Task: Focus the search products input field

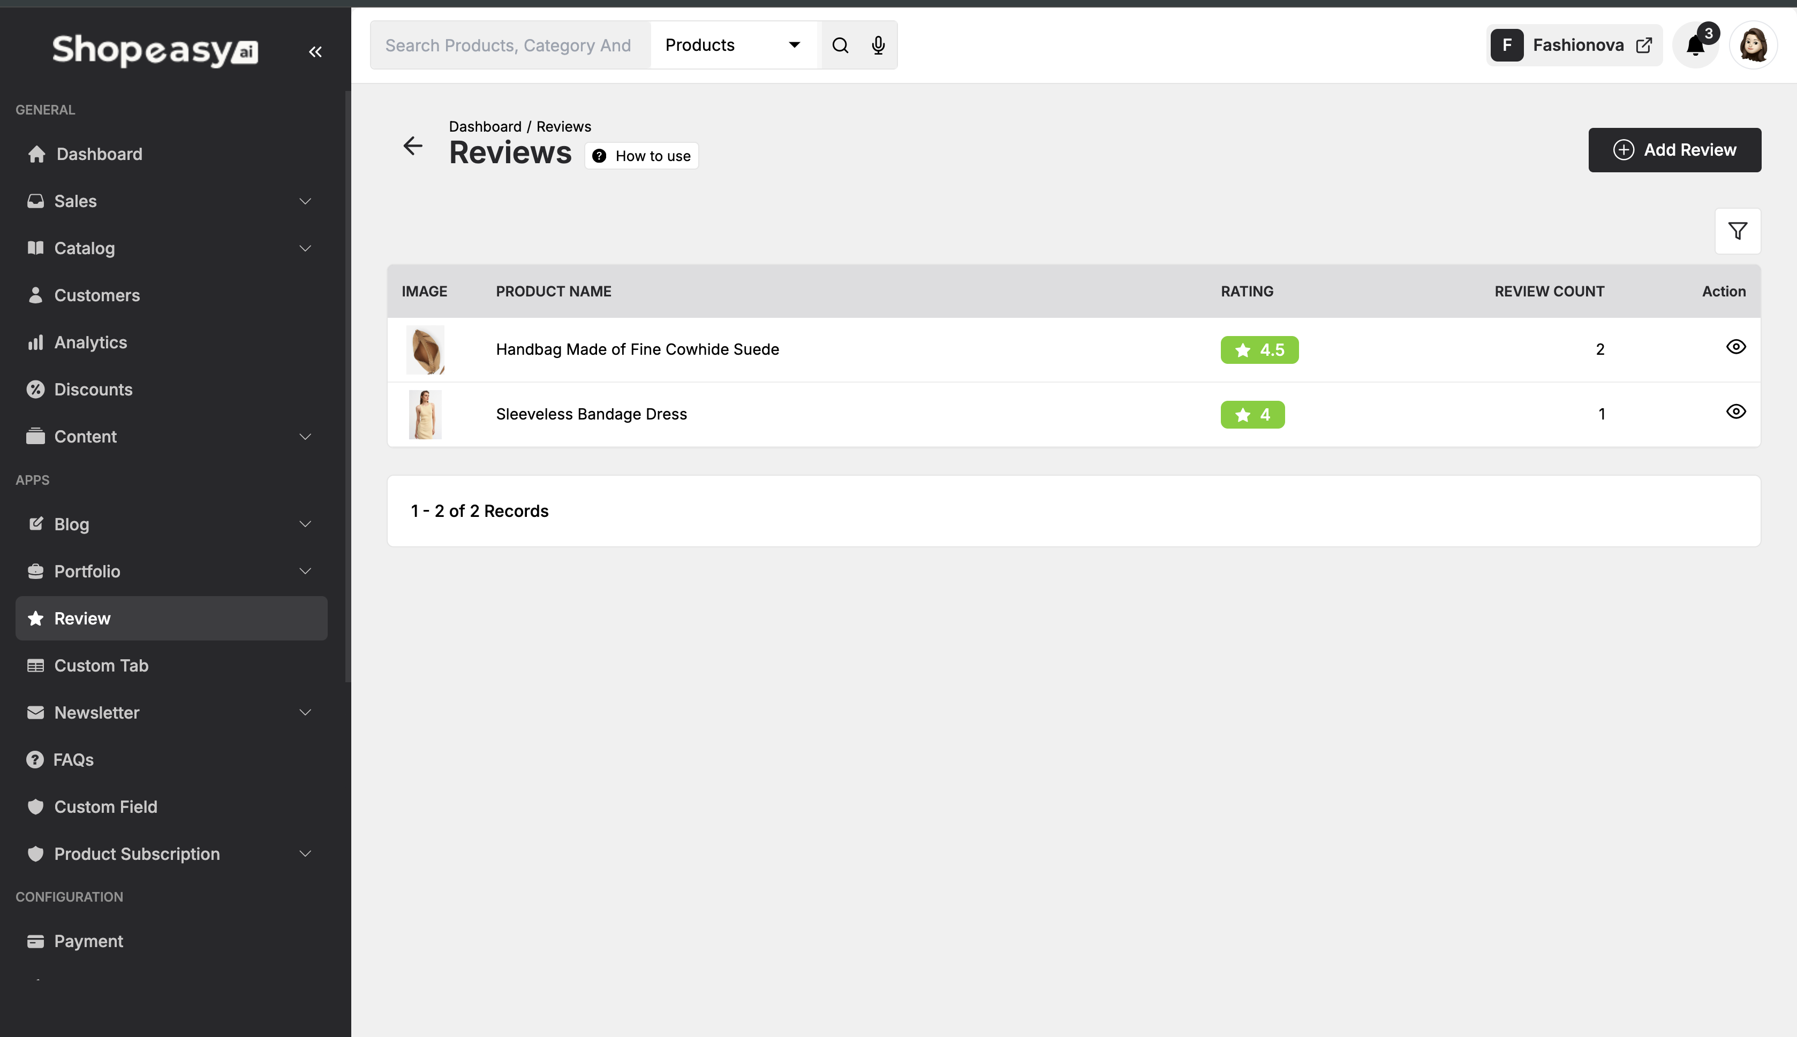Action: pyautogui.click(x=509, y=45)
